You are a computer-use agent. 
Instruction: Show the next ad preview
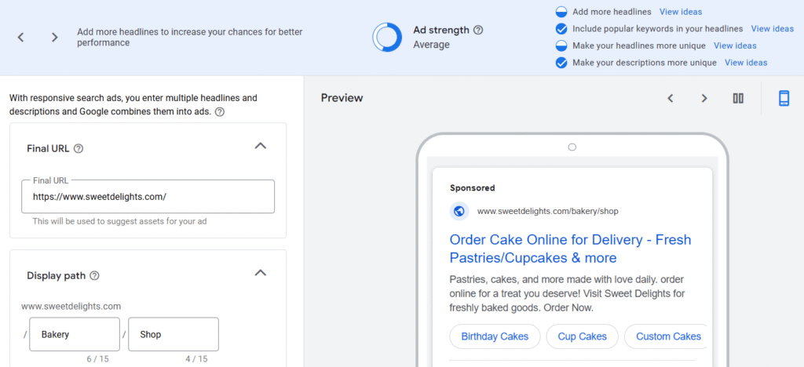tap(704, 98)
